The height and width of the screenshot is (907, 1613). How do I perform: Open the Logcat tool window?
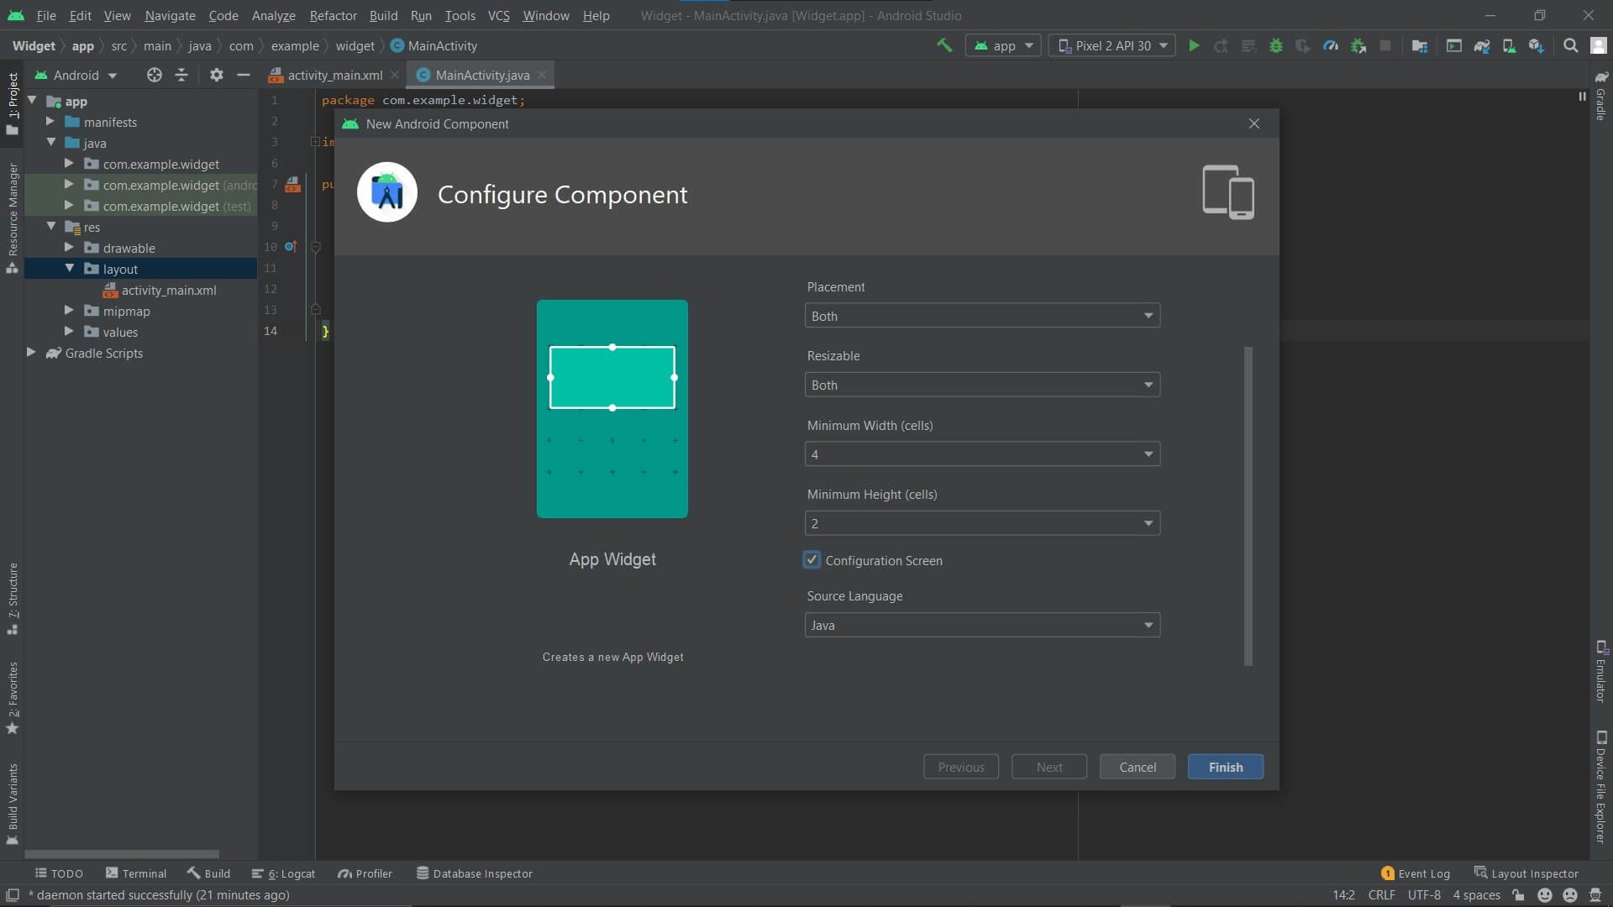[284, 873]
